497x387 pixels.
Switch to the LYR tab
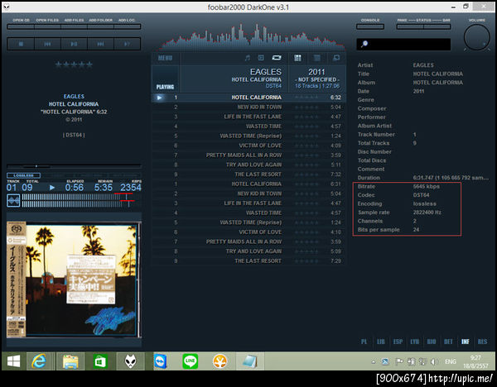pyautogui.click(x=415, y=342)
